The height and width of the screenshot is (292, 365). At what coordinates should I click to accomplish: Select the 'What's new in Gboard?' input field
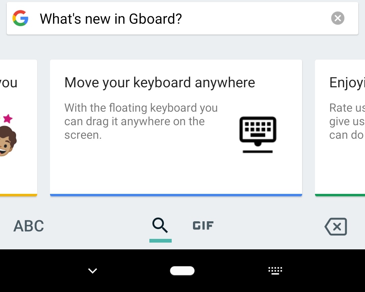(x=152, y=19)
